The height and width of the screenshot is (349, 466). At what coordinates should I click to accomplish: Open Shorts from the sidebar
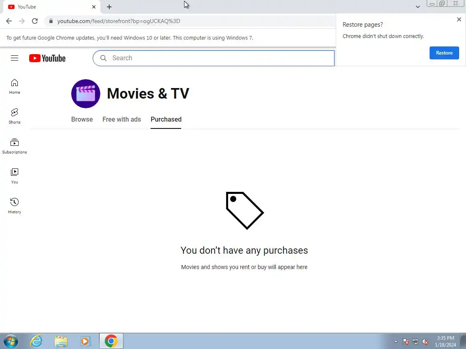point(15,116)
